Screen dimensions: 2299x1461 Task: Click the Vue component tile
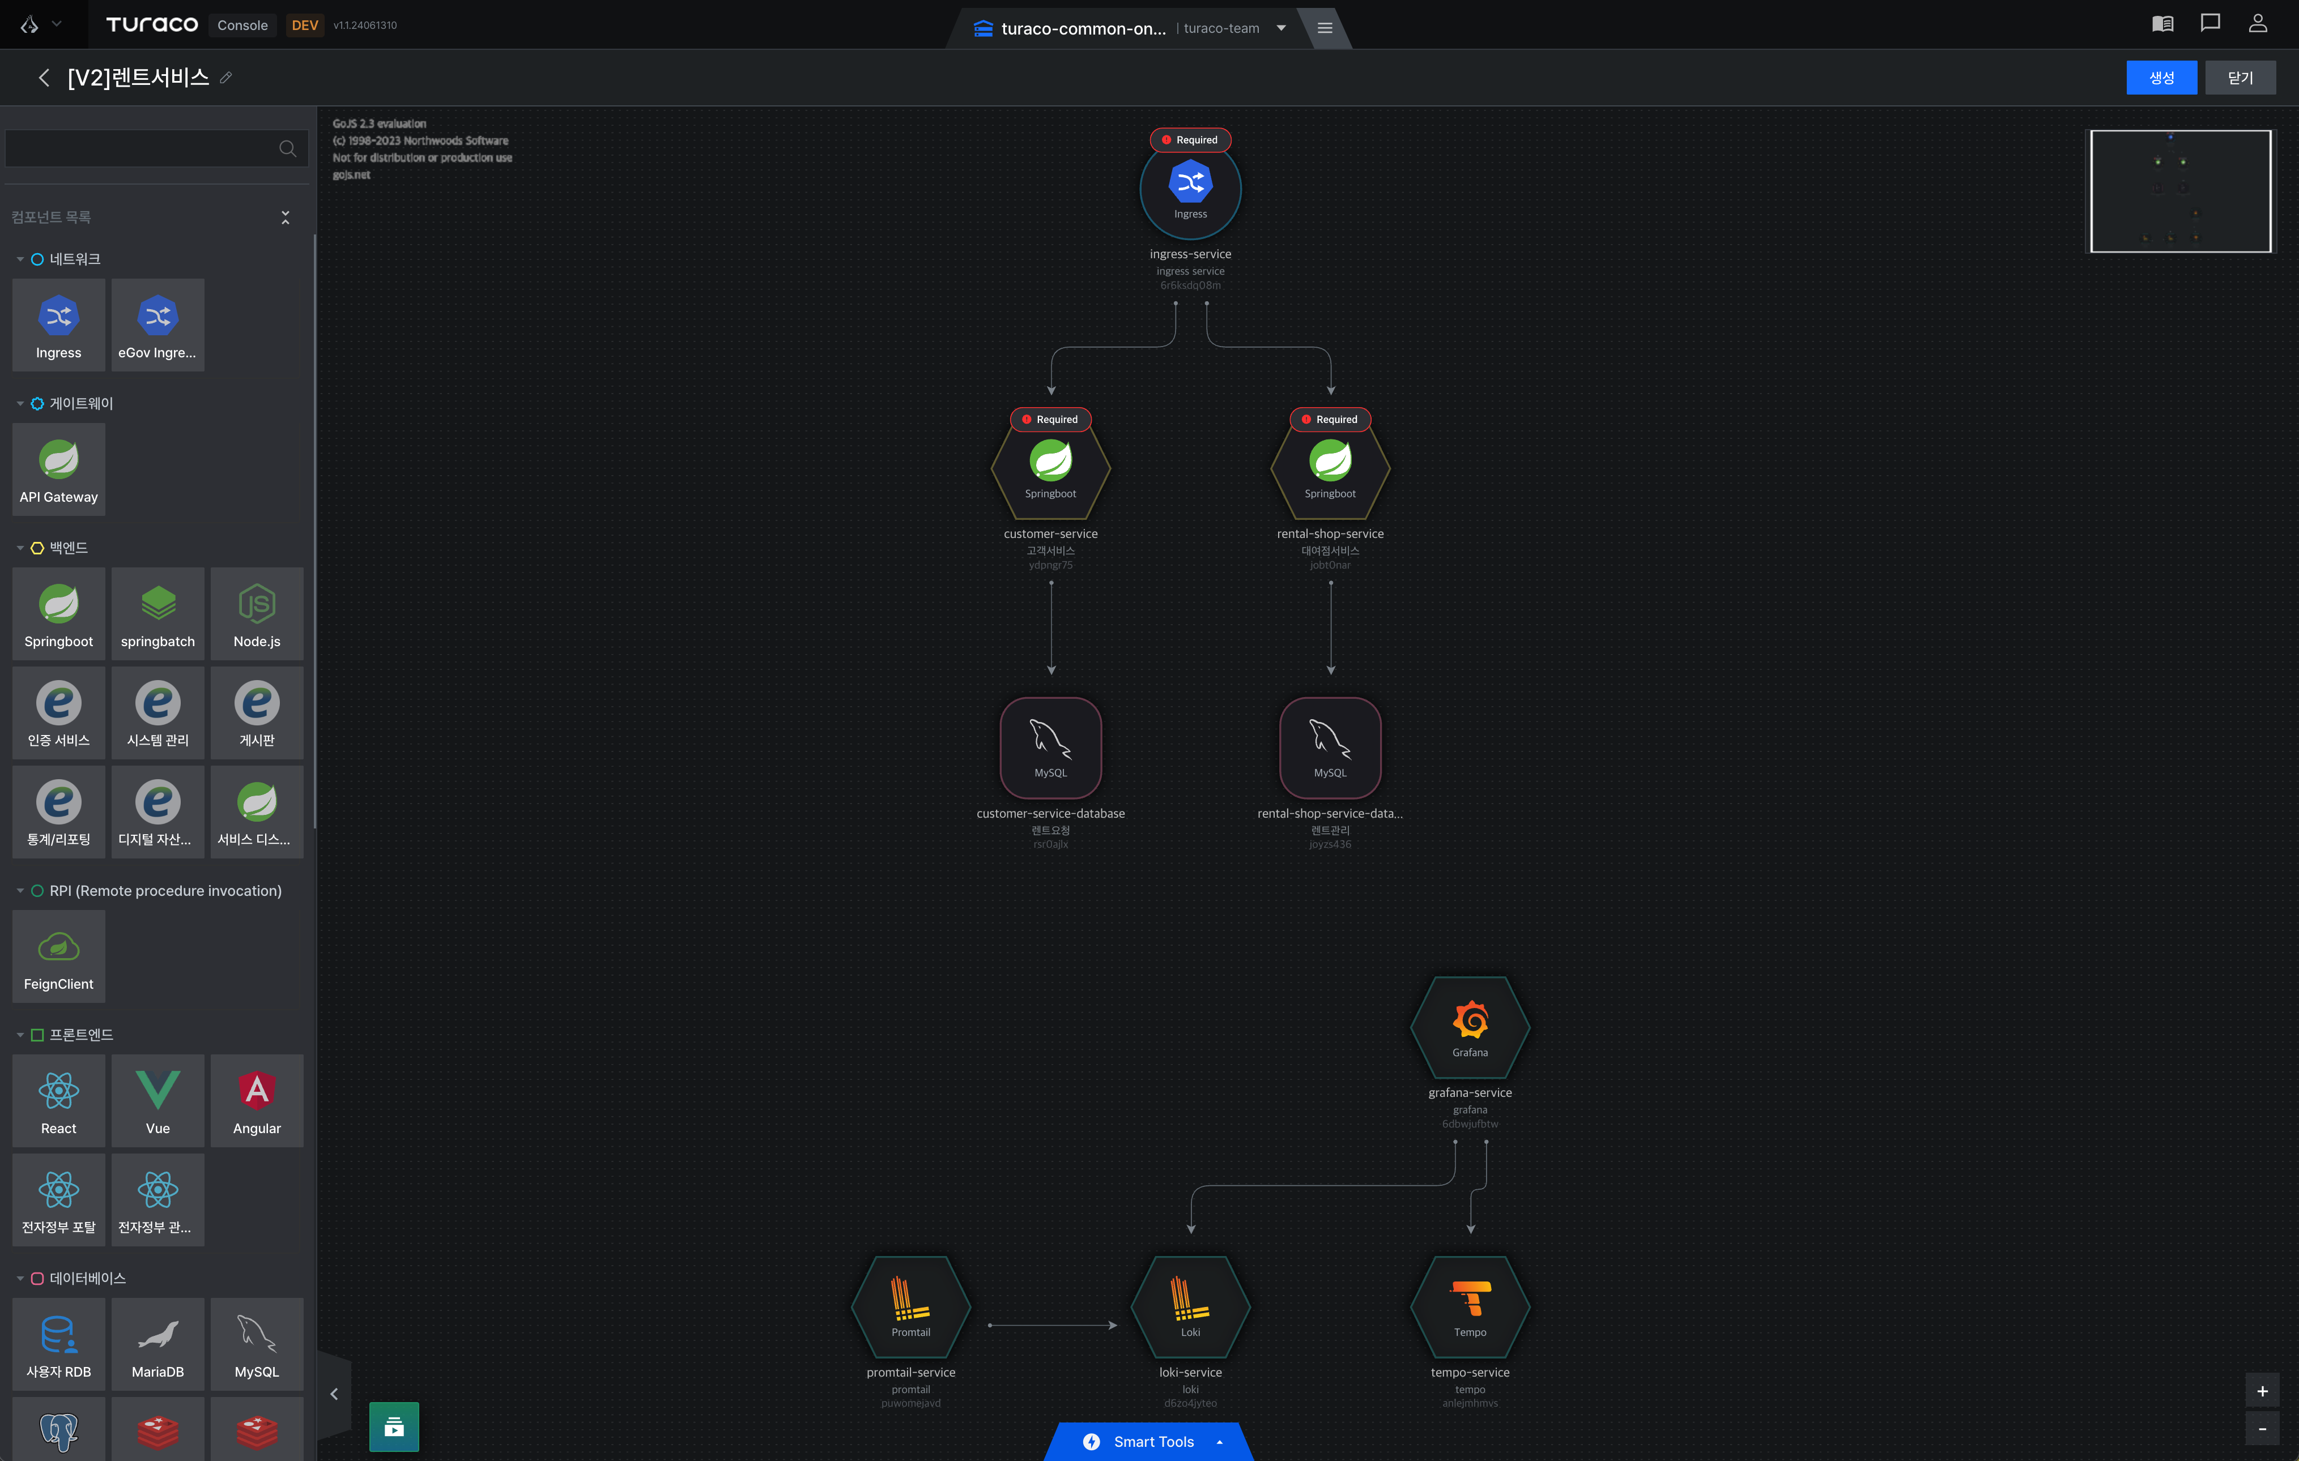coord(157,1100)
